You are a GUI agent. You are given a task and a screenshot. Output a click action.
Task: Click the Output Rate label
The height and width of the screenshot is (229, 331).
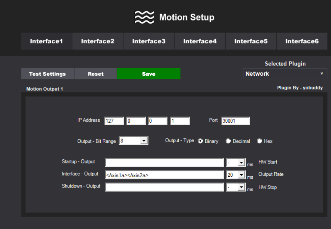coord(271,174)
